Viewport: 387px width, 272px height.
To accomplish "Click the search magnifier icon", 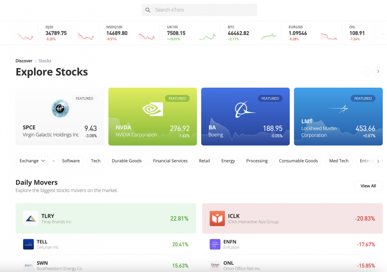I will pyautogui.click(x=148, y=10).
